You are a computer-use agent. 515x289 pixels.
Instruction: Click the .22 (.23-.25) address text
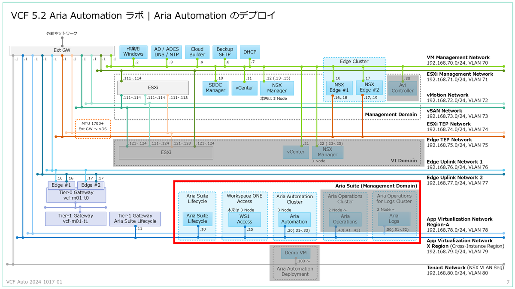click(x=330, y=143)
